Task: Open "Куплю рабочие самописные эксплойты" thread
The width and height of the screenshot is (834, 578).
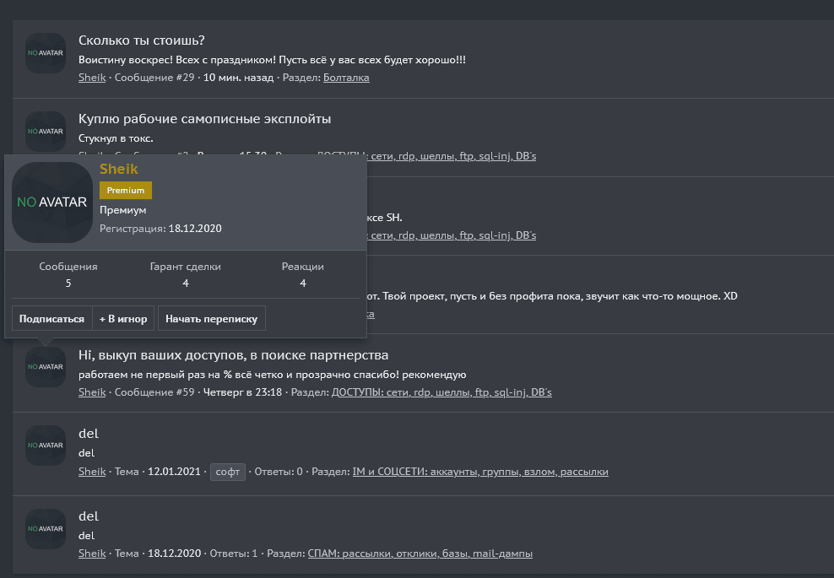Action: click(x=204, y=119)
